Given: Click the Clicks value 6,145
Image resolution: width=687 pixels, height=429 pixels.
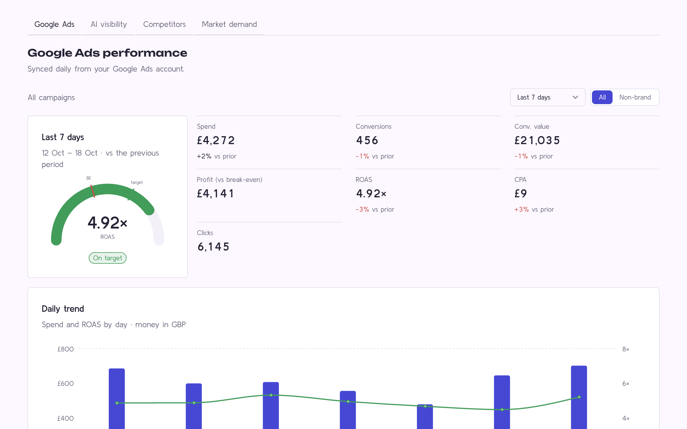Looking at the screenshot, I should click(214, 247).
